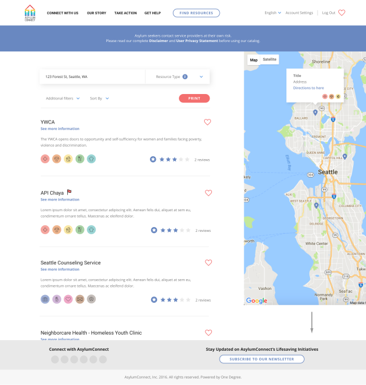The height and width of the screenshot is (385, 366).
Task: Click the blue Resource Type count badge
Action: tap(185, 77)
